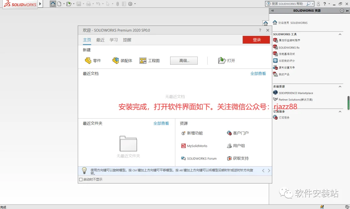This screenshot has height=209, width=350.
Task: Click the gear icon in the SOLIDWORKS 资源 panel header
Action: (342, 10)
